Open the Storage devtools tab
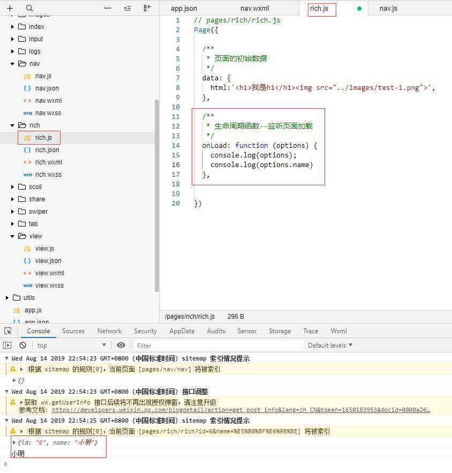This screenshot has width=452, height=473. coord(280,331)
